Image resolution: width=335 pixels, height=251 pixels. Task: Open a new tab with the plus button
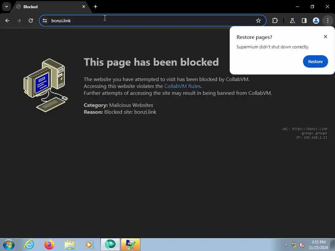point(96,7)
